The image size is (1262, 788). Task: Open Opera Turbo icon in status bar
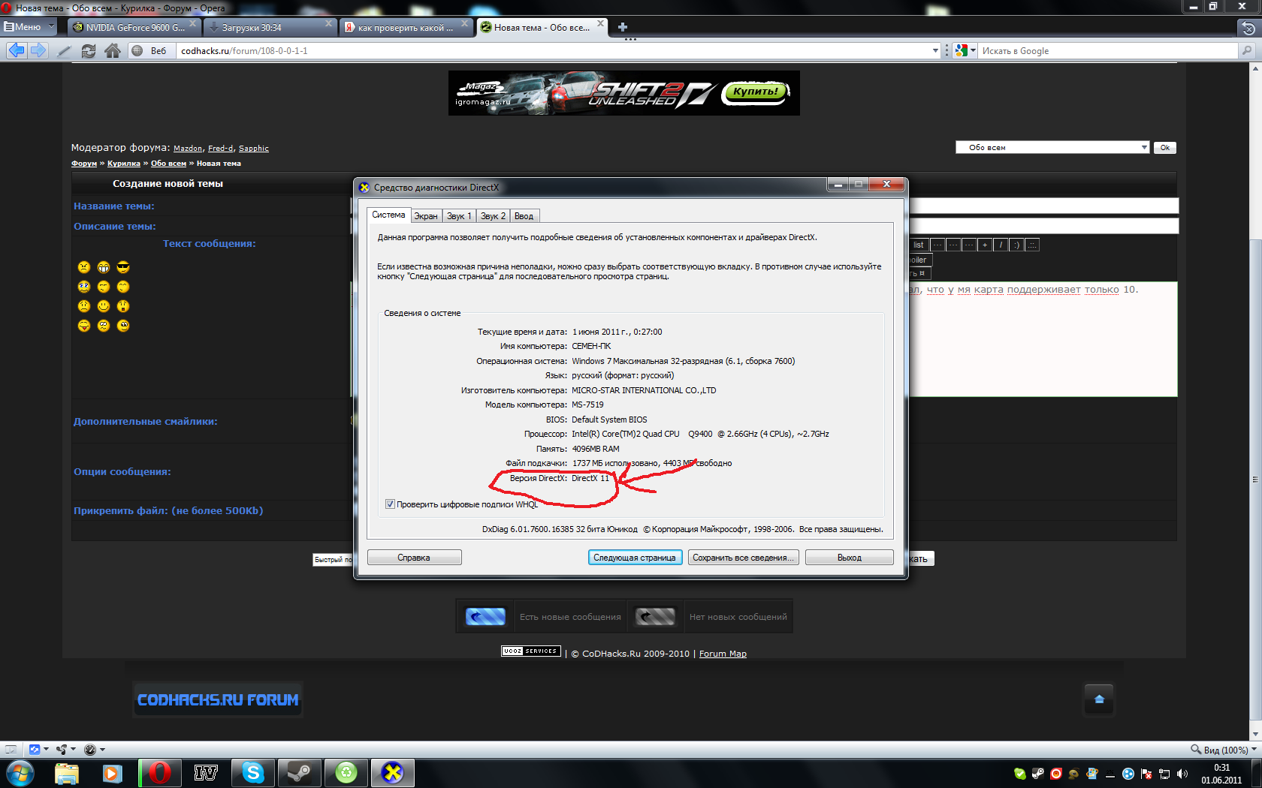[90, 749]
